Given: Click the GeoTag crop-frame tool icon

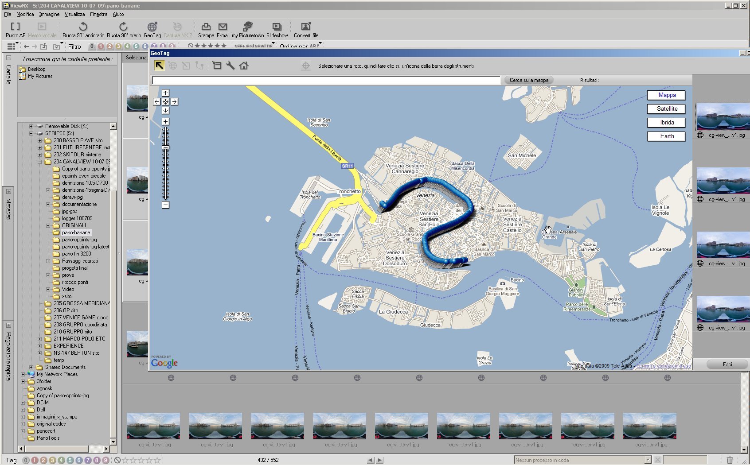Looking at the screenshot, I should click(x=217, y=66).
